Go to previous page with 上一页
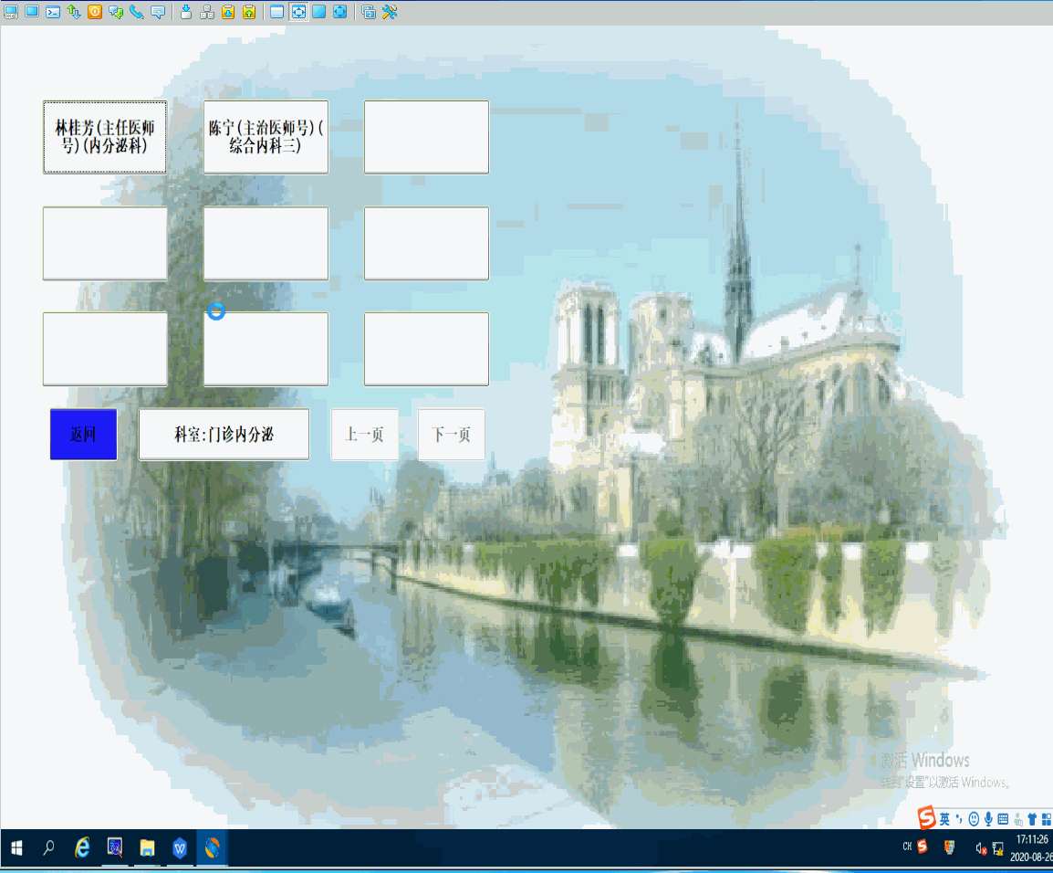Viewport: 1053px width, 873px height. click(365, 434)
